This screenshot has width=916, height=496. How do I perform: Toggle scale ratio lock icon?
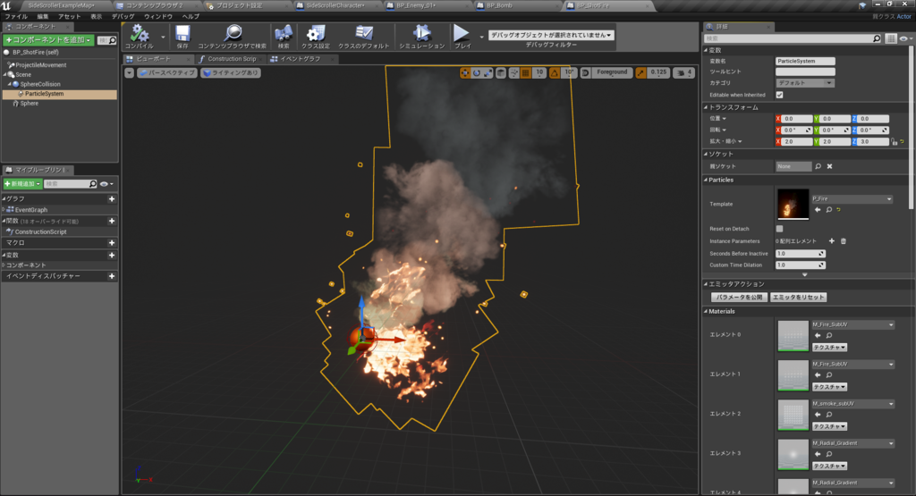[x=894, y=141]
